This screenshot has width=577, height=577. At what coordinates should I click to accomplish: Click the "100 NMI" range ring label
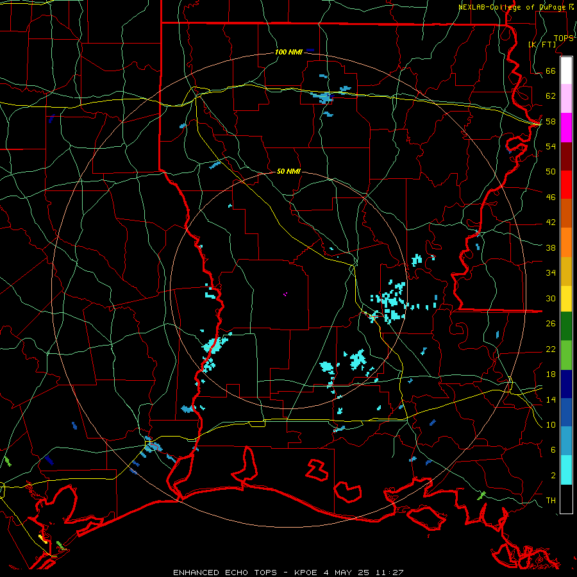288,52
